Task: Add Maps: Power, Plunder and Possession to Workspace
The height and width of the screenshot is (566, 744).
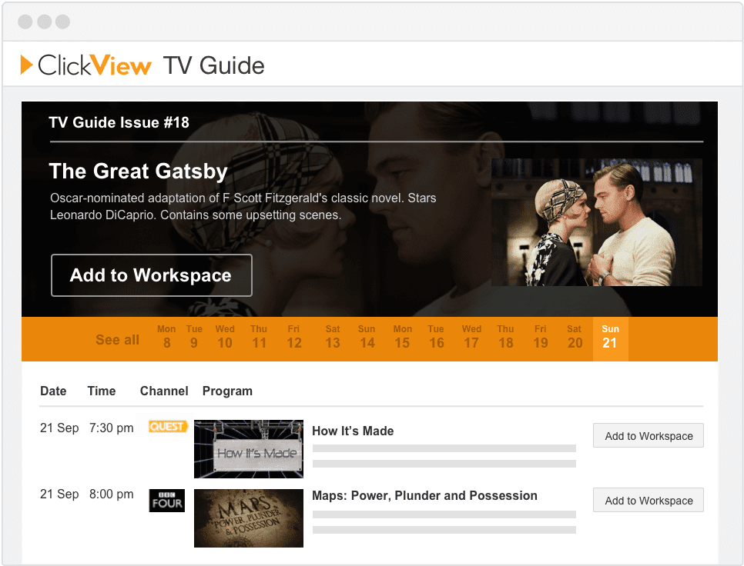Action: tap(648, 500)
